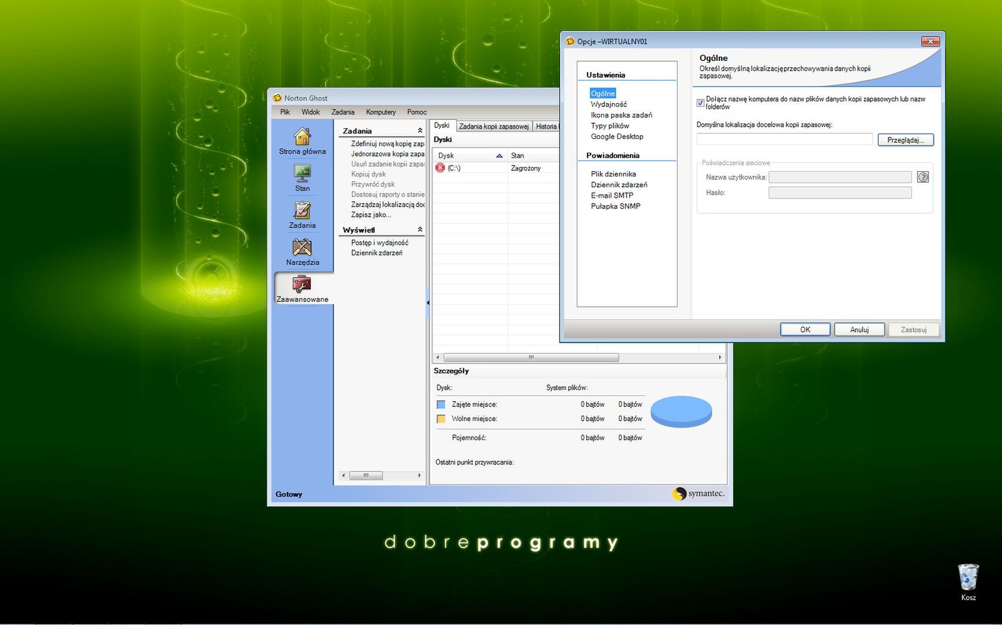Select the (C:\) drive row
Image resolution: width=1002 pixels, height=625 pixels.
click(495, 168)
